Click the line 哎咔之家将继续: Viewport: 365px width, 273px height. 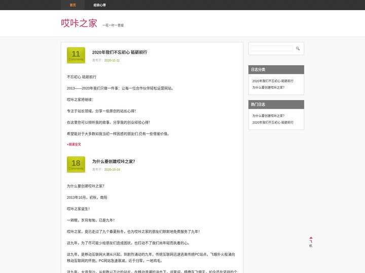80,100
